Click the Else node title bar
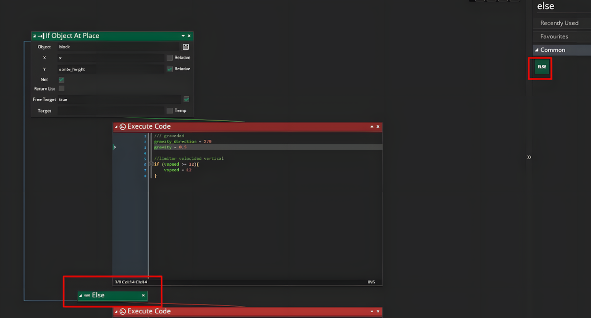 112,295
